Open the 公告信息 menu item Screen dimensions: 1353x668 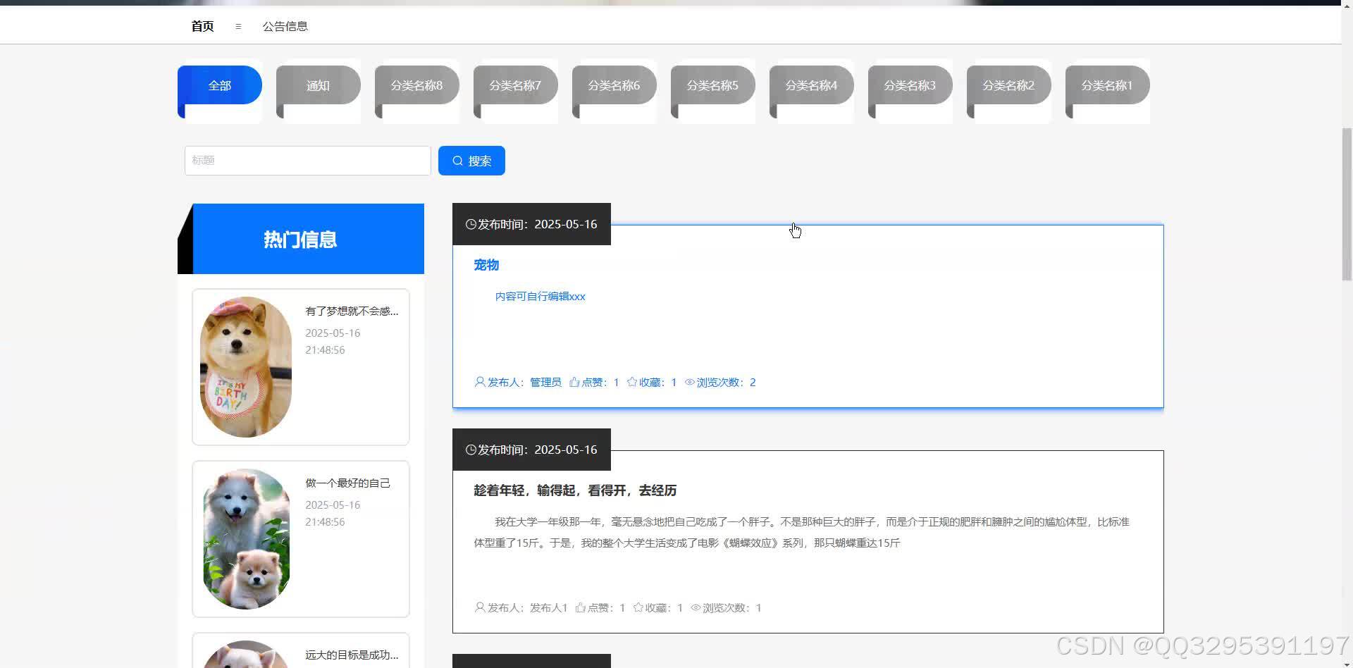click(x=285, y=26)
